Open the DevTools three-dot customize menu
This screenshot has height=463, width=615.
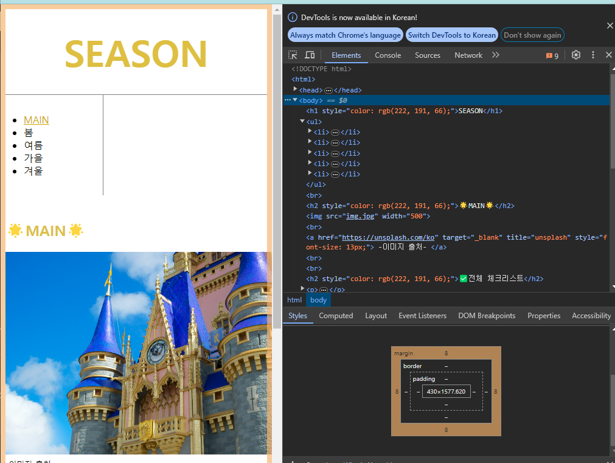(x=593, y=55)
